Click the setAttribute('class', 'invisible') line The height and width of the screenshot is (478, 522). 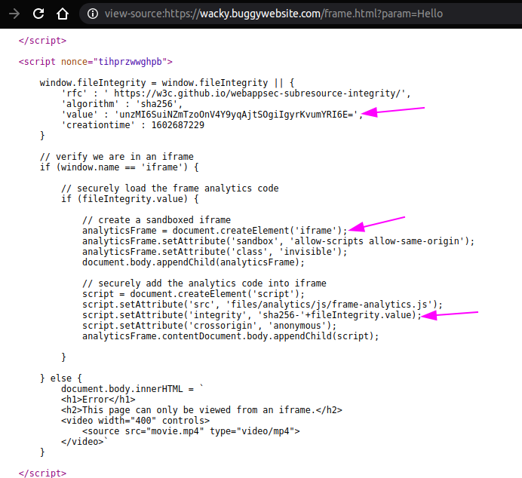click(215, 252)
